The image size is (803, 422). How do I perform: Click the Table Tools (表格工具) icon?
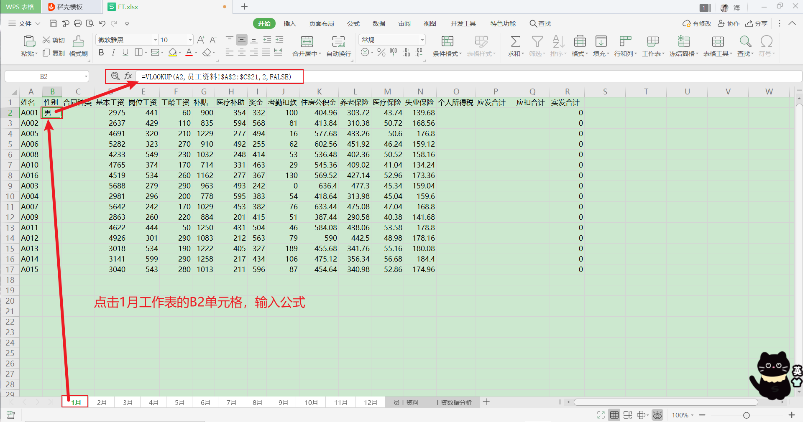click(718, 41)
